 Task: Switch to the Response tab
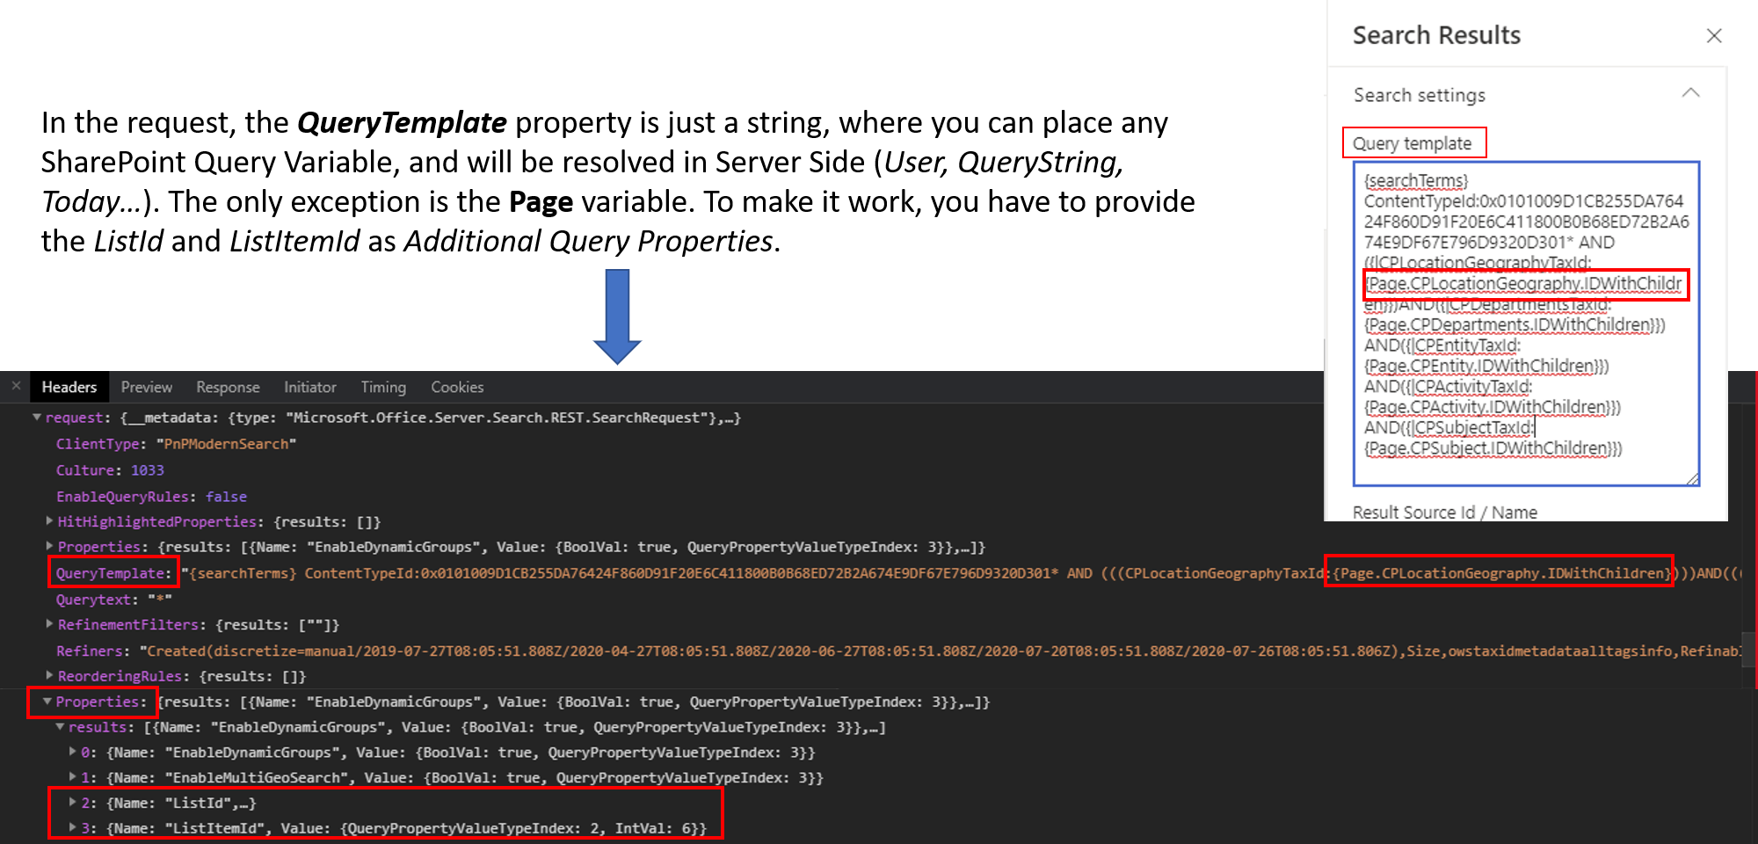pos(228,387)
